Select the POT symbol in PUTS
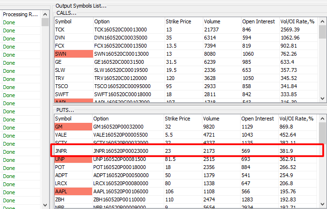This screenshot has height=209, width=327. 60,167
